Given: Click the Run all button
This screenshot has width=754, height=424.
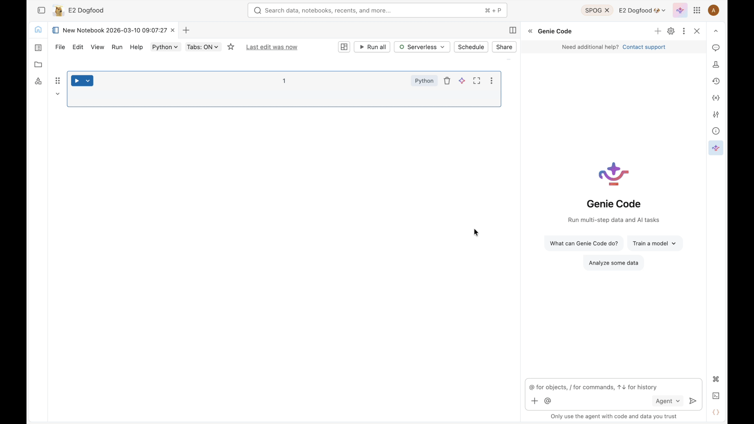Looking at the screenshot, I should pos(372,47).
